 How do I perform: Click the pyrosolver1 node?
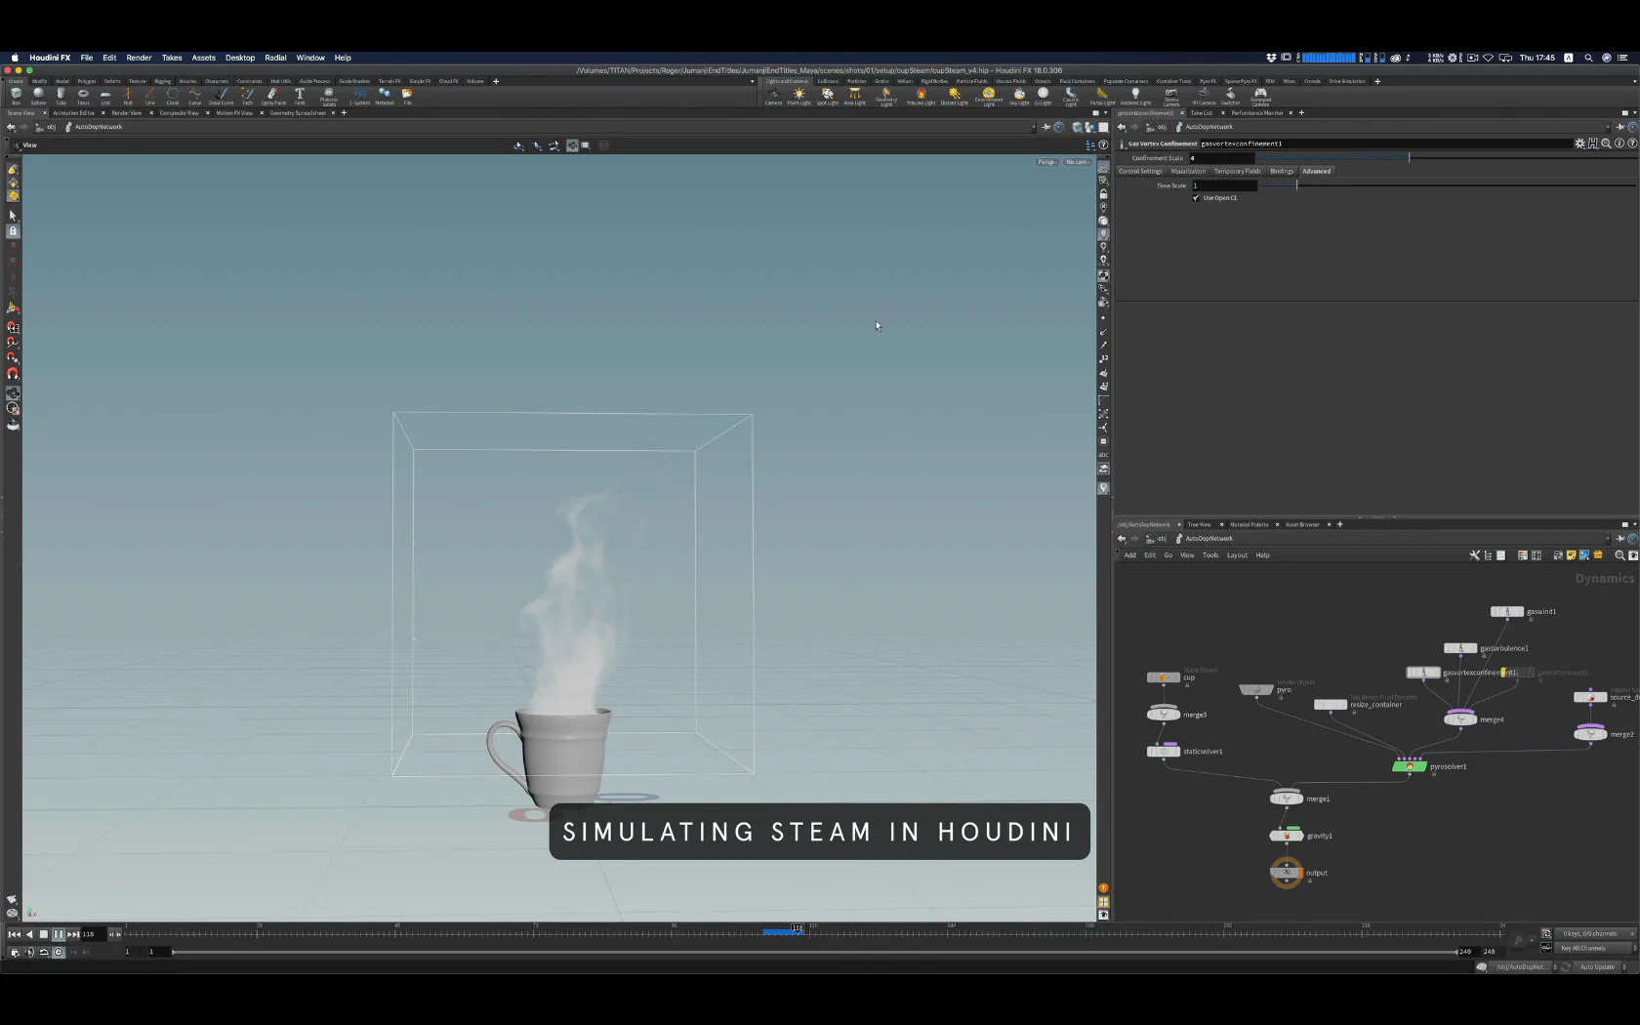(1410, 766)
